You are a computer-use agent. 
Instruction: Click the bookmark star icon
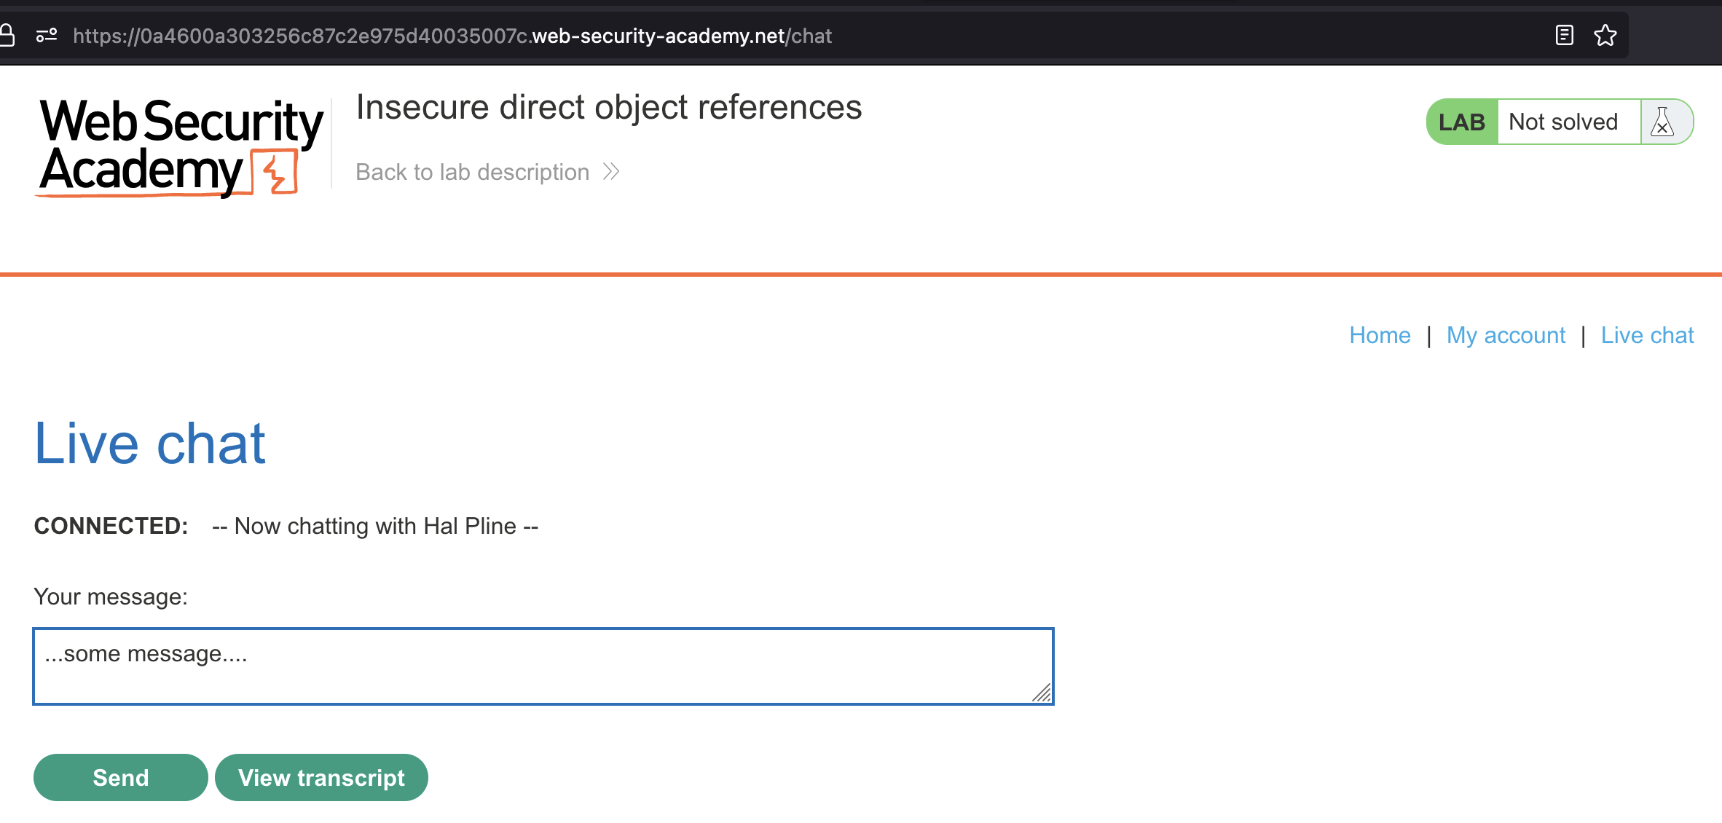point(1605,36)
